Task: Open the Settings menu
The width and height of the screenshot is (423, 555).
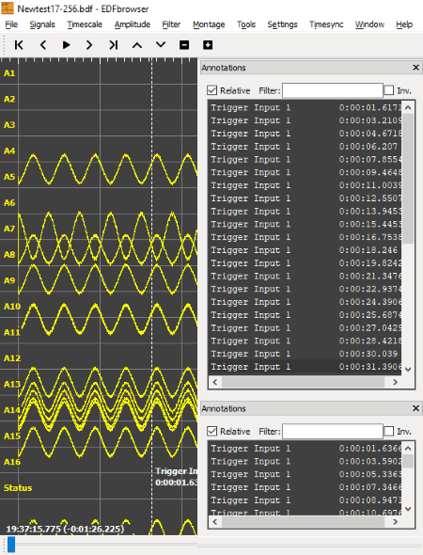Action: (282, 24)
